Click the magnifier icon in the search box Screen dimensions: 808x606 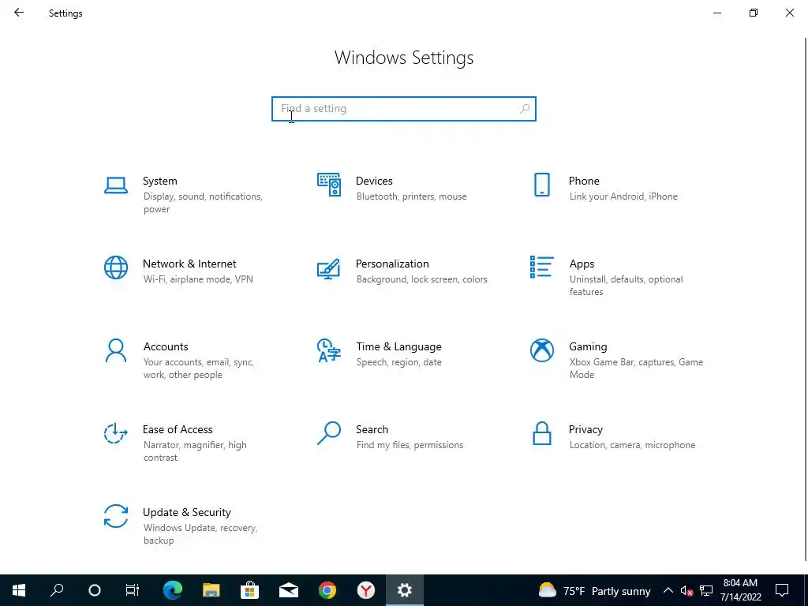[525, 109]
